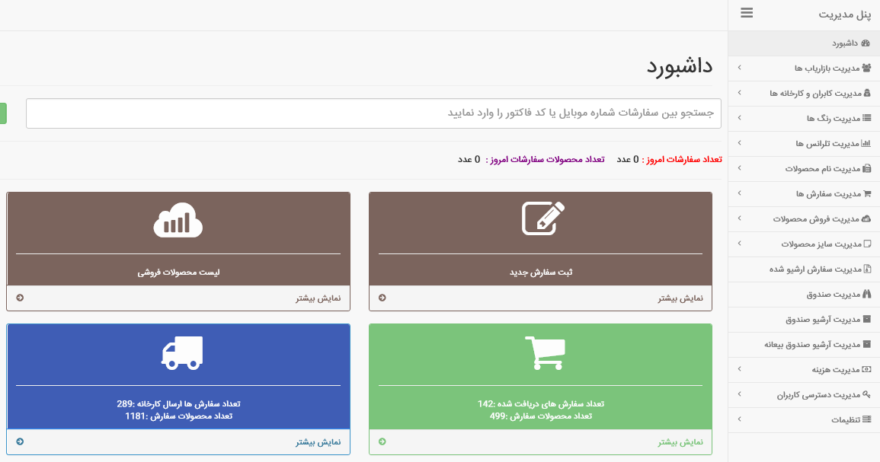The image size is (880, 462).
Task: Click arrow icon under لیست محصولات فروشی
Action: (x=20, y=298)
